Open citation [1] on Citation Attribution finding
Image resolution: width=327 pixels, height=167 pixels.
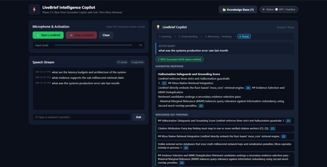(x=273, y=128)
